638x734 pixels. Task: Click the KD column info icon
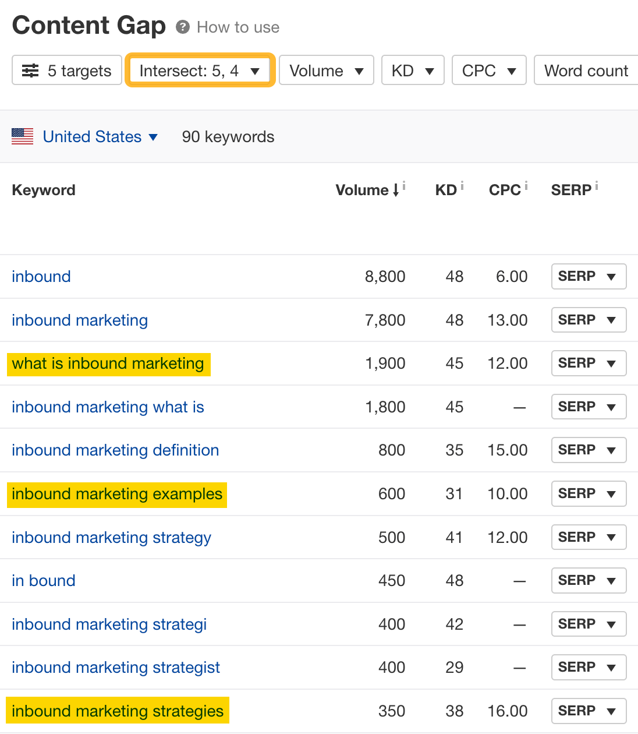(x=462, y=184)
